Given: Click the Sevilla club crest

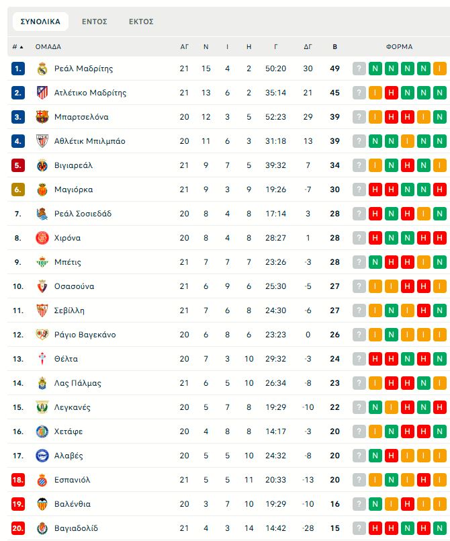Looking at the screenshot, I should pyautogui.click(x=42, y=310).
